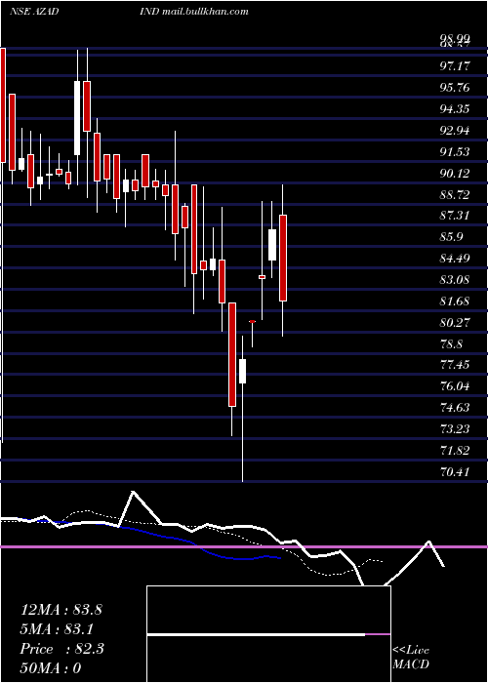This screenshot has width=488, height=683.
Task: Select the 83.08 price axis label
Action: pyautogui.click(x=455, y=280)
